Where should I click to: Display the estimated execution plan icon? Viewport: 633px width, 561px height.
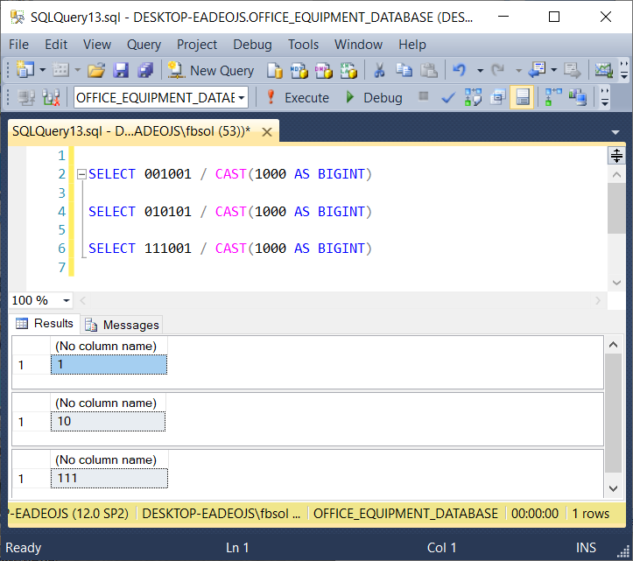coord(474,97)
